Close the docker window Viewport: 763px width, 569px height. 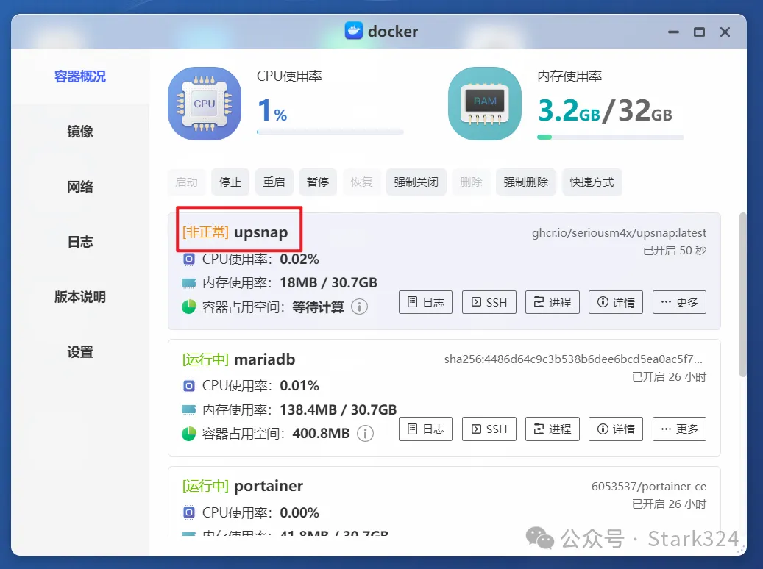pyautogui.click(x=725, y=32)
